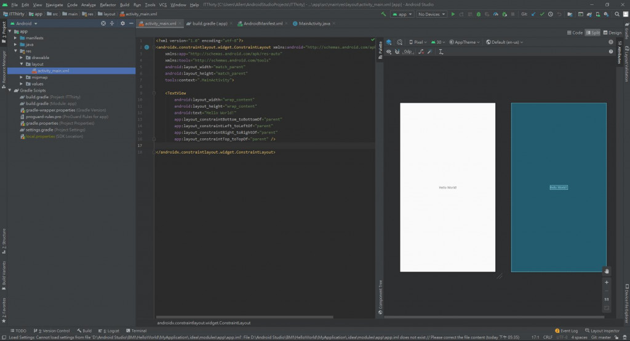Viewport: 630px width, 341px height.
Task: Click the Git commit checkmark icon
Action: point(542,14)
